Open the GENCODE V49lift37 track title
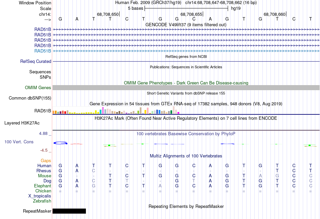This screenshot has height=219, width=320. [x=186, y=25]
